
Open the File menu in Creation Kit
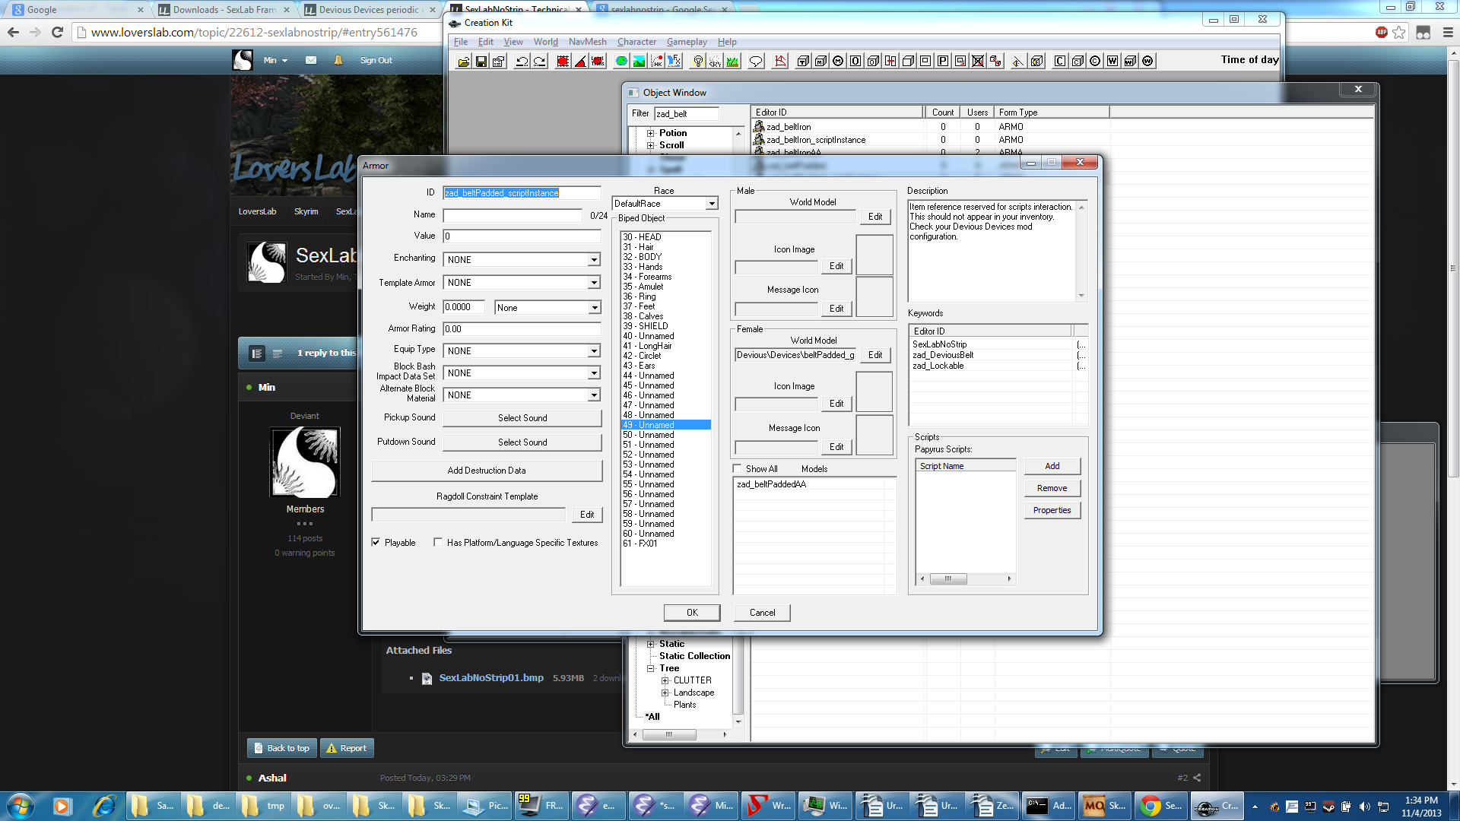461,42
